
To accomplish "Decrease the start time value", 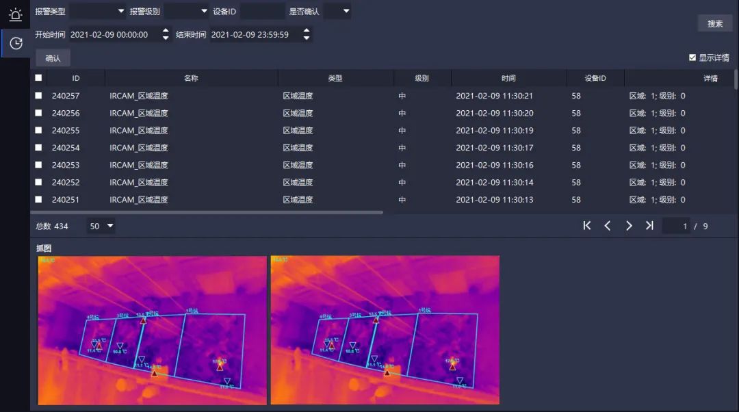I will 166,38.
